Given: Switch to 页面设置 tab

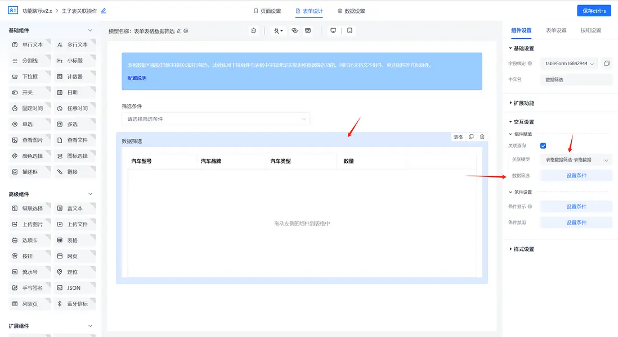Looking at the screenshot, I should pos(267,11).
